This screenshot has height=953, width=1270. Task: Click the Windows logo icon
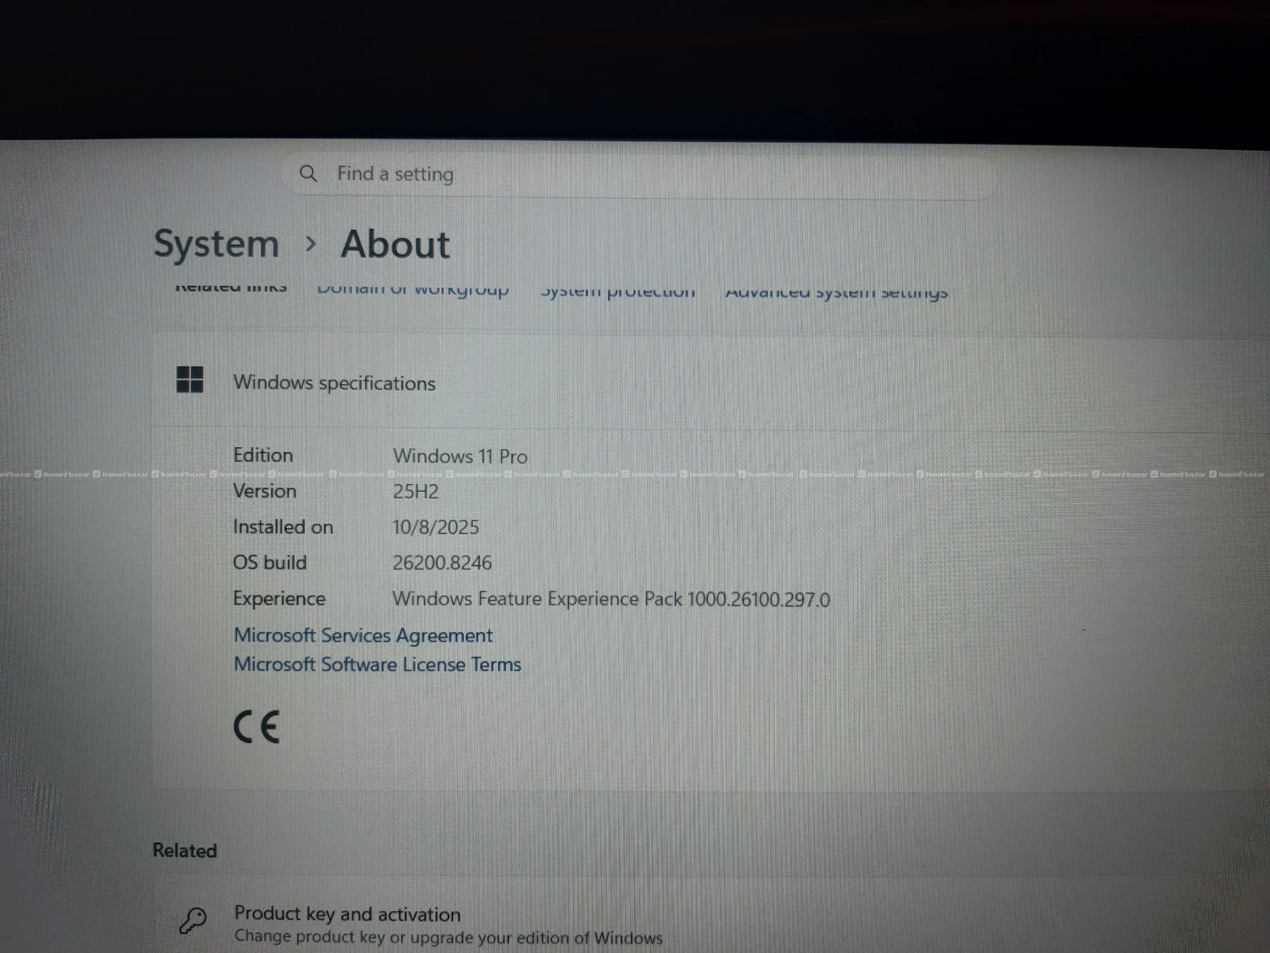click(x=190, y=380)
